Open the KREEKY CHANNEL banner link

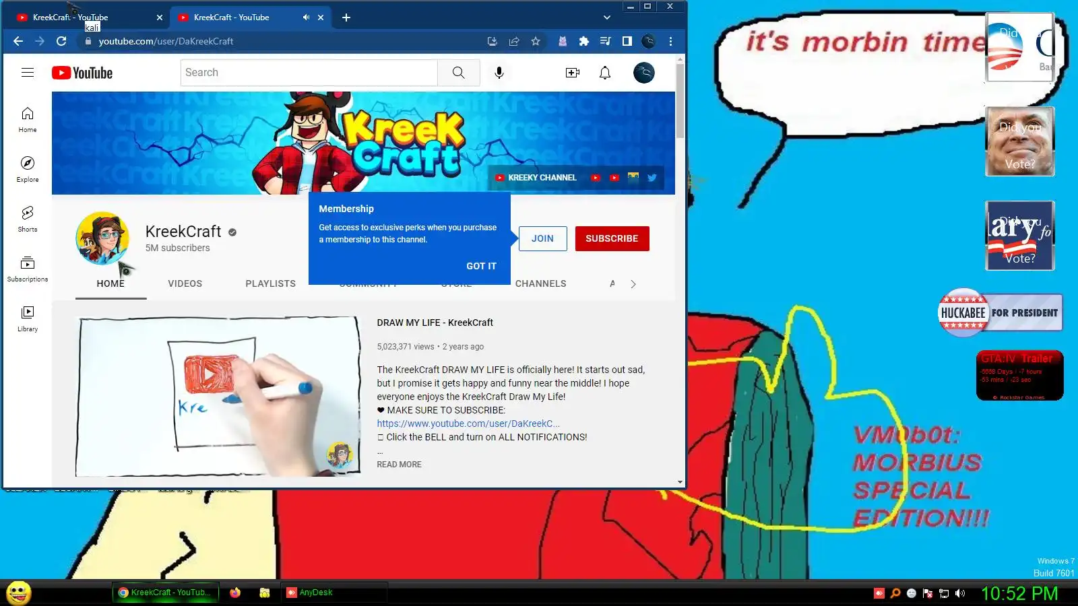(536, 178)
